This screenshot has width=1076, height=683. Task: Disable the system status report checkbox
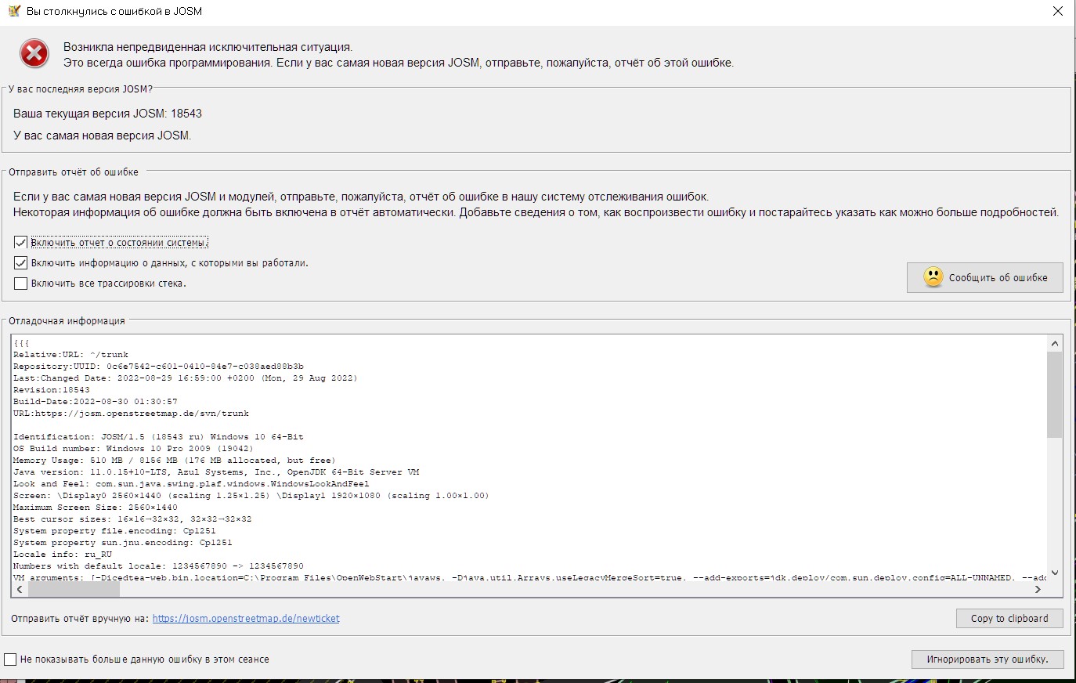tap(21, 243)
